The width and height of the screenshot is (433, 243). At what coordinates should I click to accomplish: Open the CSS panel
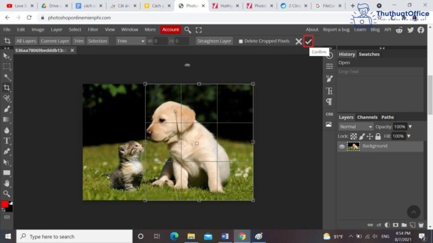329,114
